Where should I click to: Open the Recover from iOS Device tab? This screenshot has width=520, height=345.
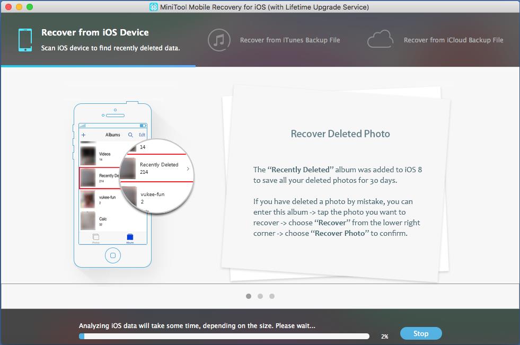(98, 40)
